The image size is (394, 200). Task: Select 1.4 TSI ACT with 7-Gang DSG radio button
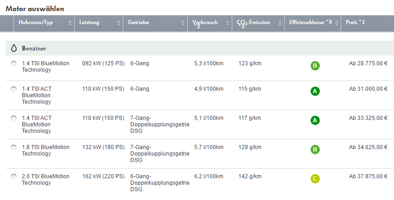[13, 118]
